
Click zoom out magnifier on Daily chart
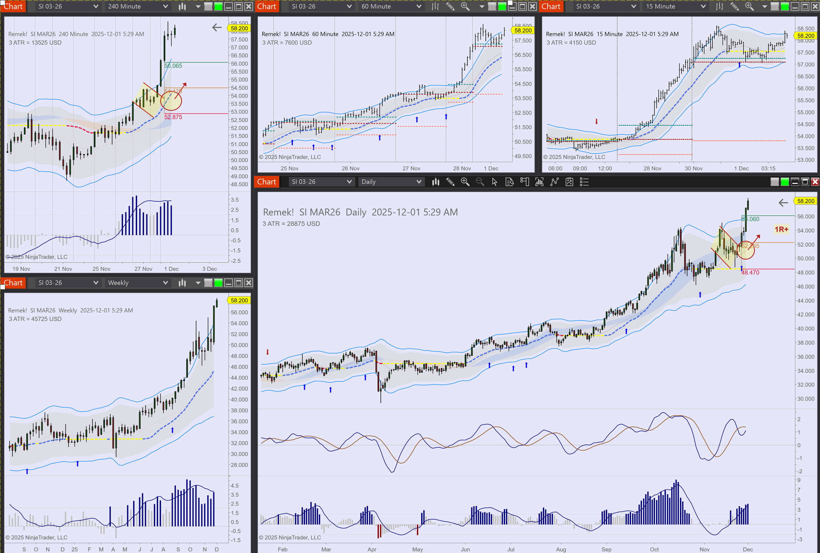tap(480, 182)
